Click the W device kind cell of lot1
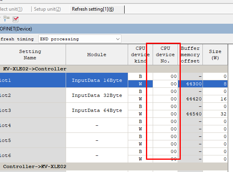Screen dimensions: 233x172 (140, 84)
